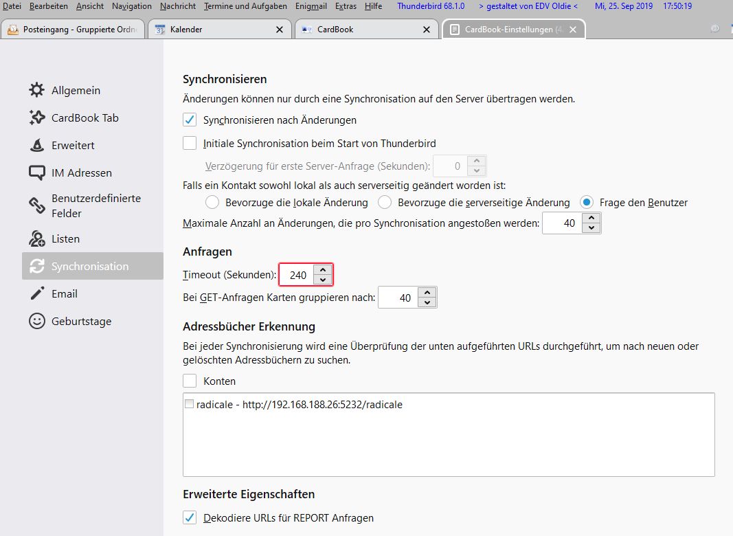Close the CardBook tab
Viewport: 733px width, 536px height.
[x=427, y=30]
